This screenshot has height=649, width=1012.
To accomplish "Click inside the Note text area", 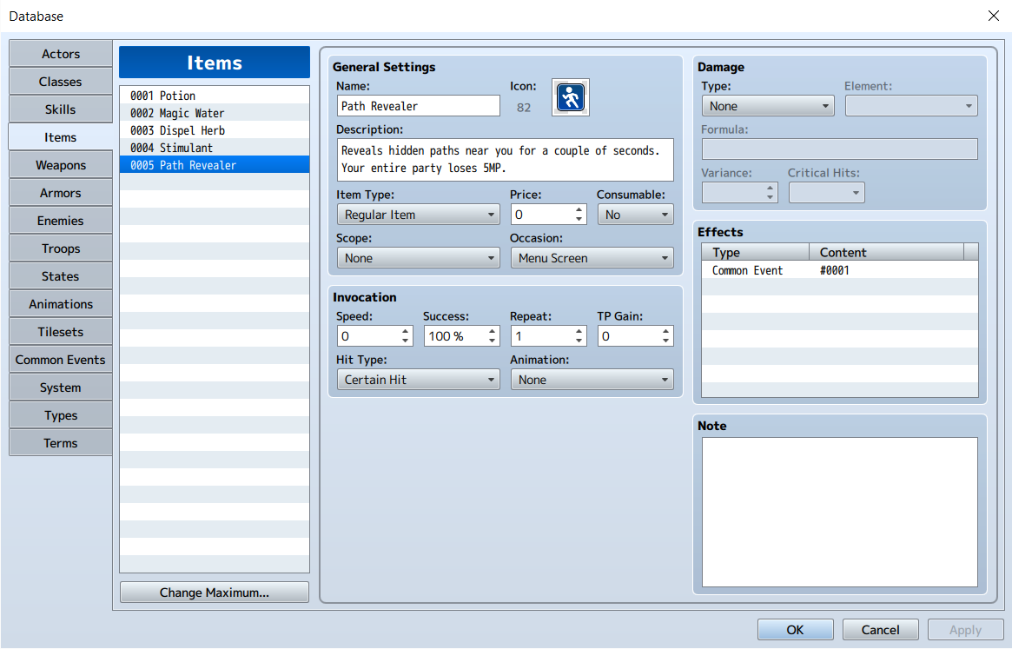I will (x=840, y=512).
